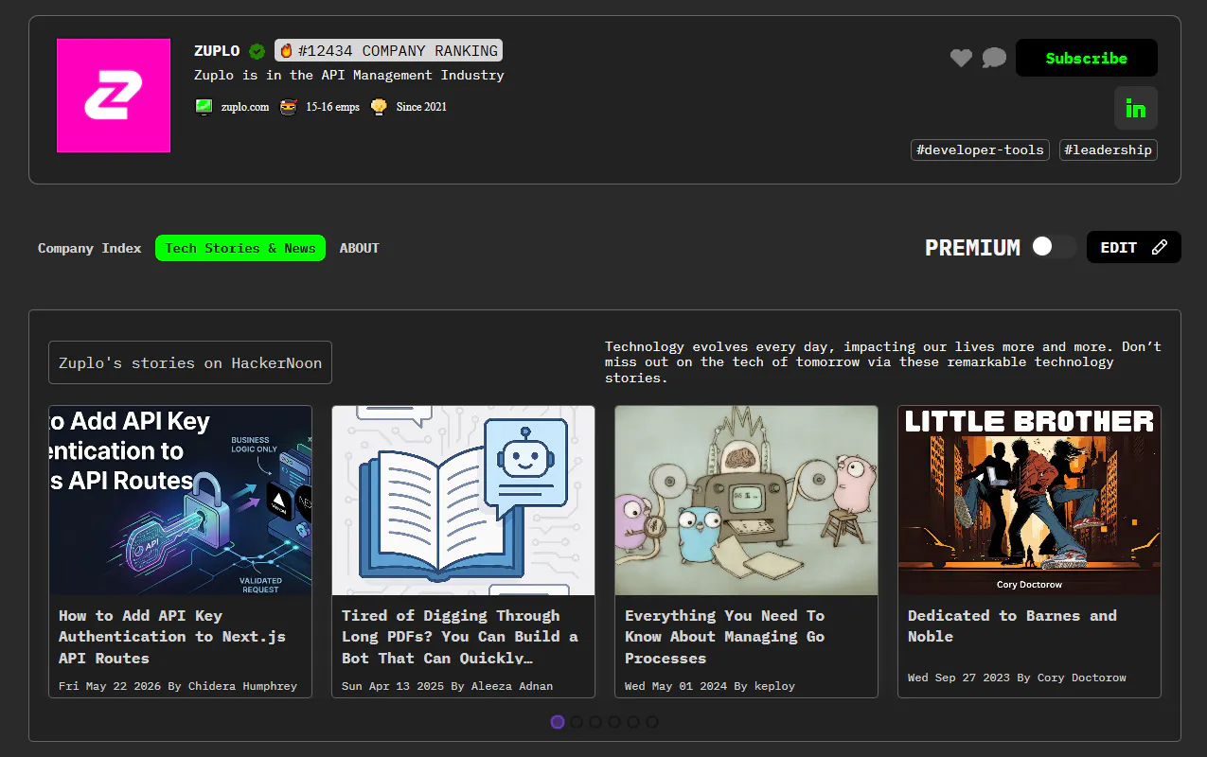Screen dimensions: 1207x757
Task: Select the second carousel pagination dot
Action: pyautogui.click(x=577, y=722)
